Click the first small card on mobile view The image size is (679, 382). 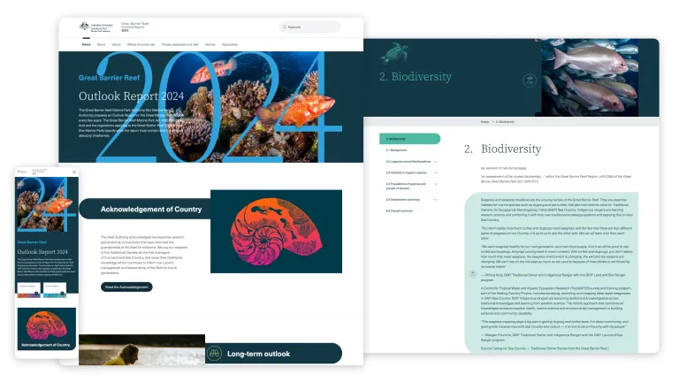coord(29,290)
